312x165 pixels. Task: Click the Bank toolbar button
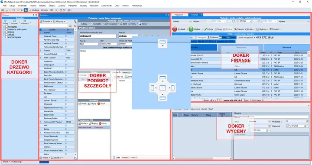coord(123,24)
